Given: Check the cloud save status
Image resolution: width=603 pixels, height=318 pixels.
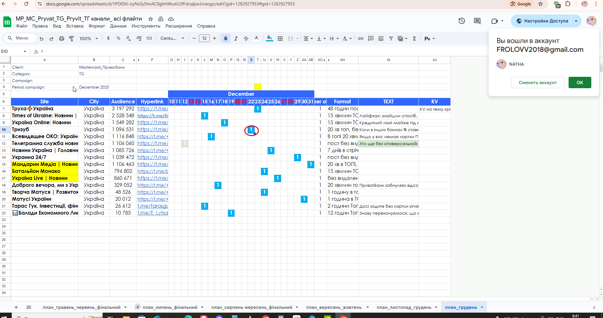Looking at the screenshot, I should [x=171, y=19].
